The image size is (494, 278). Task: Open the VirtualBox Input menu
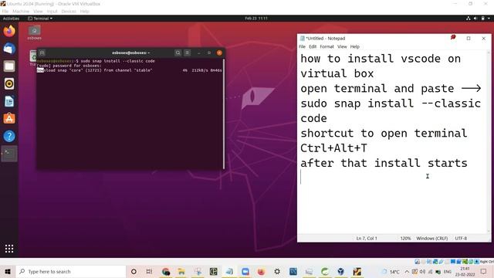click(52, 12)
